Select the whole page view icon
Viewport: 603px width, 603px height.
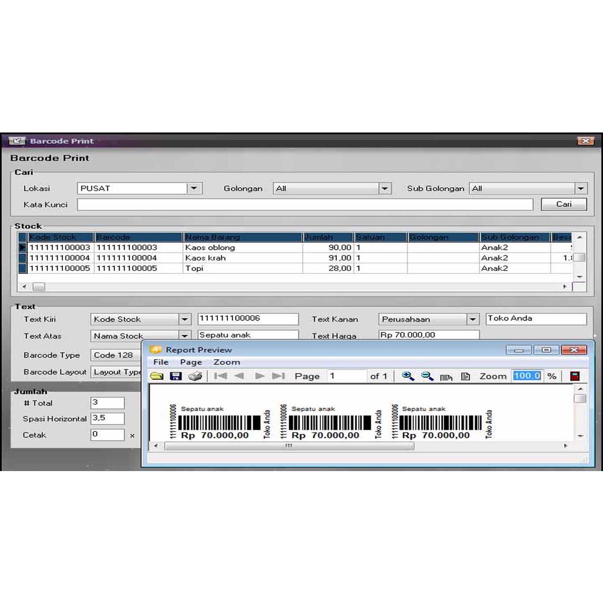pos(465,376)
